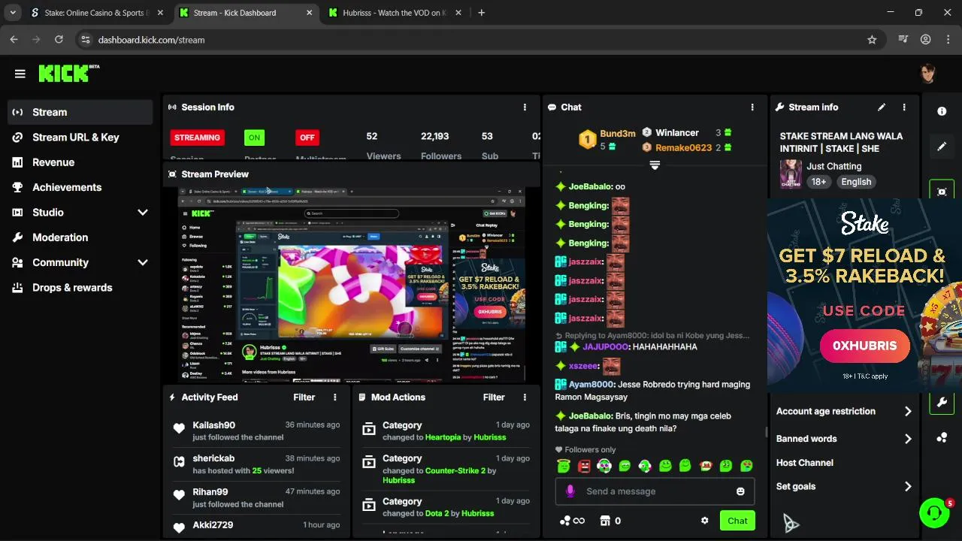Open the hamburger menu beside Kick logo
Image resolution: width=962 pixels, height=541 pixels.
20,74
